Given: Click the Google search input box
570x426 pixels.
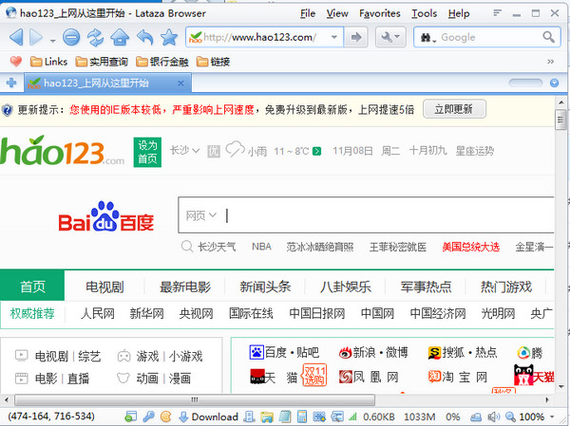Looking at the screenshot, I should pyautogui.click(x=489, y=37).
